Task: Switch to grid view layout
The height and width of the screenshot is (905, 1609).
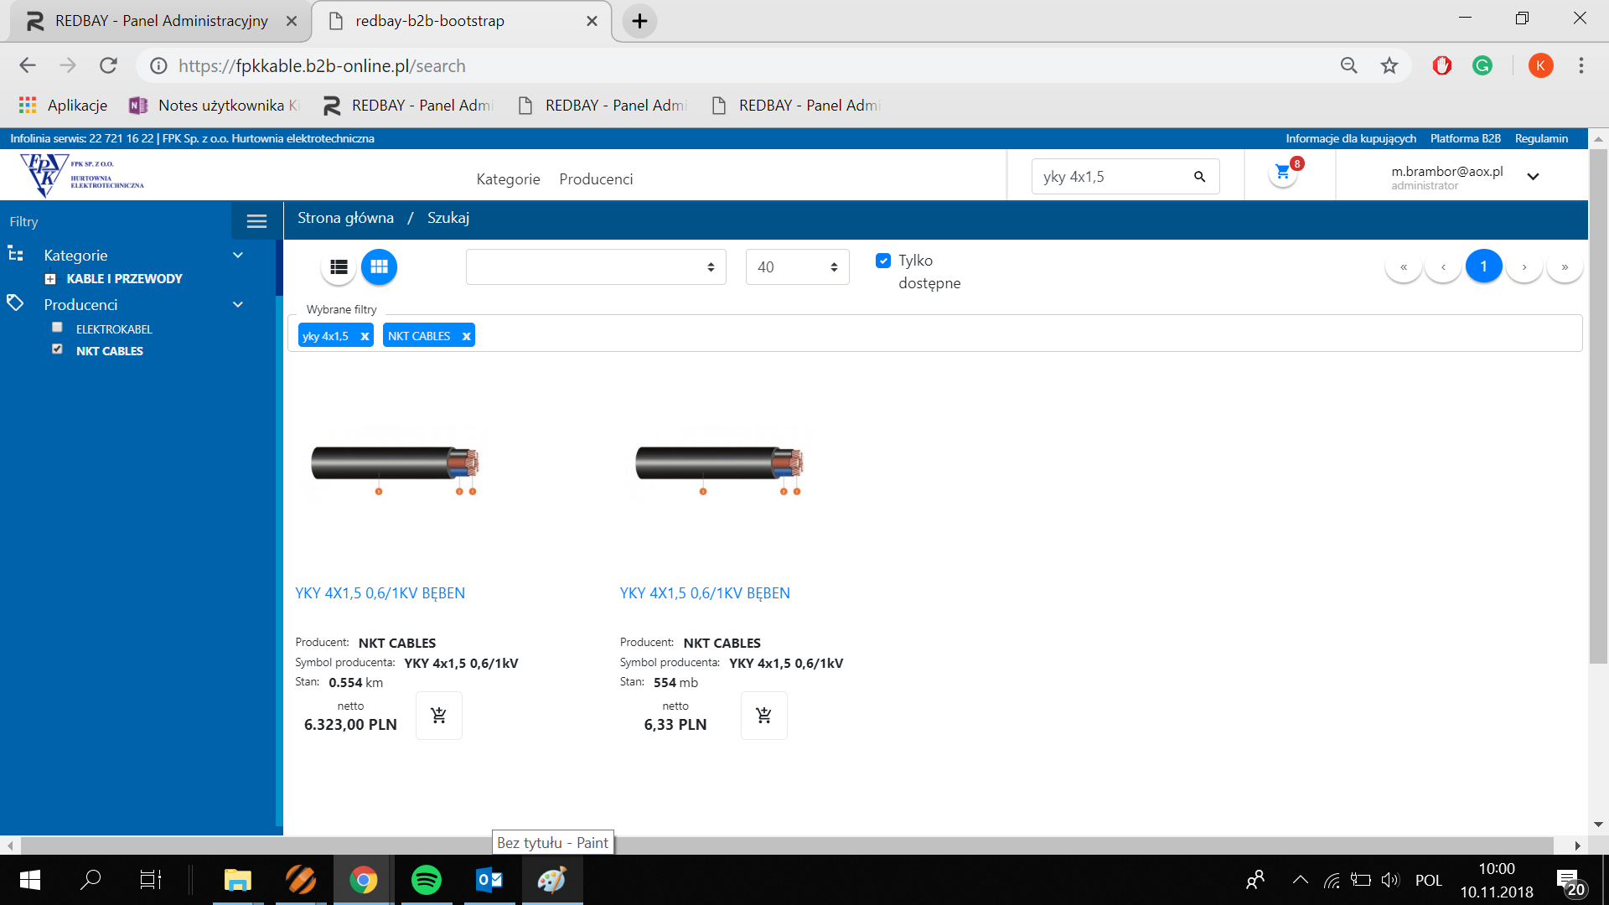Action: [379, 266]
